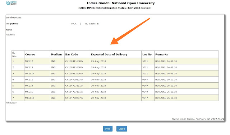Select the Programme label
230x135 pixels.
(12, 24)
